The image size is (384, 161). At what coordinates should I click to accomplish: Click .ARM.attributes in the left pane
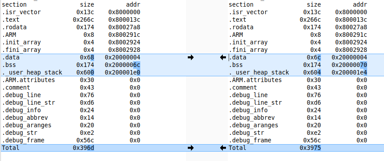[28, 80]
